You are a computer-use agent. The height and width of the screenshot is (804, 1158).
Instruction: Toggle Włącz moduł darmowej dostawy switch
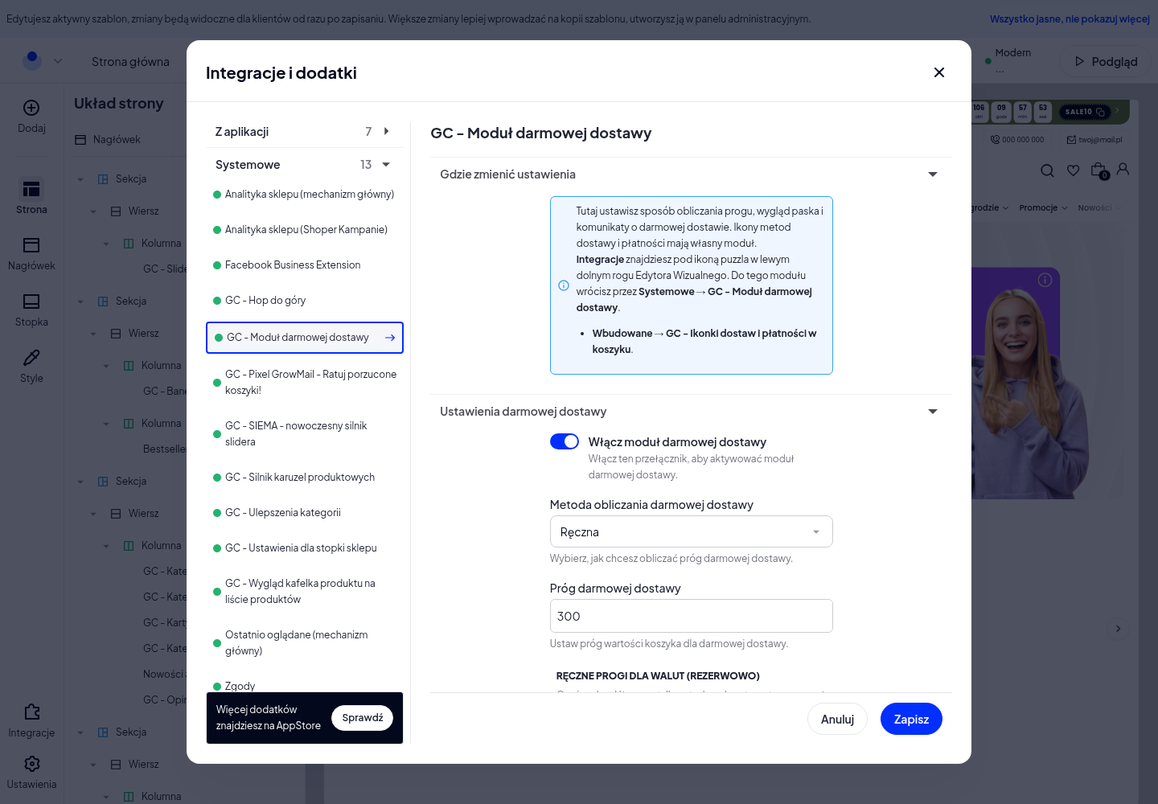pyautogui.click(x=565, y=441)
